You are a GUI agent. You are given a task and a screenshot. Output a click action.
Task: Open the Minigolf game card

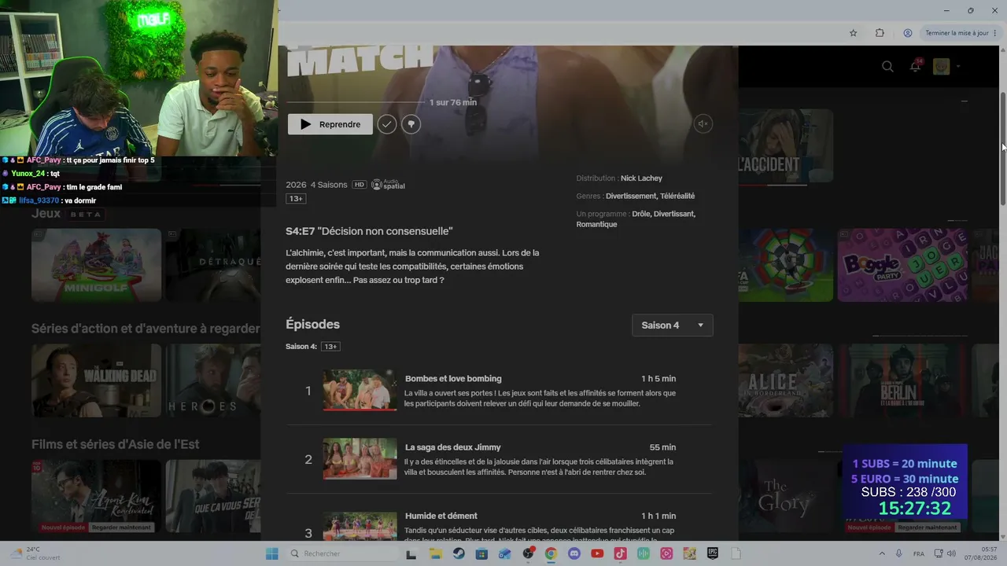click(x=96, y=266)
